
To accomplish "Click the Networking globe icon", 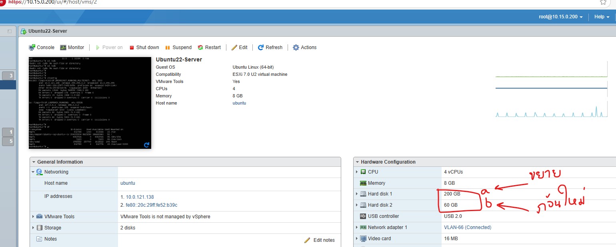I will [39, 172].
